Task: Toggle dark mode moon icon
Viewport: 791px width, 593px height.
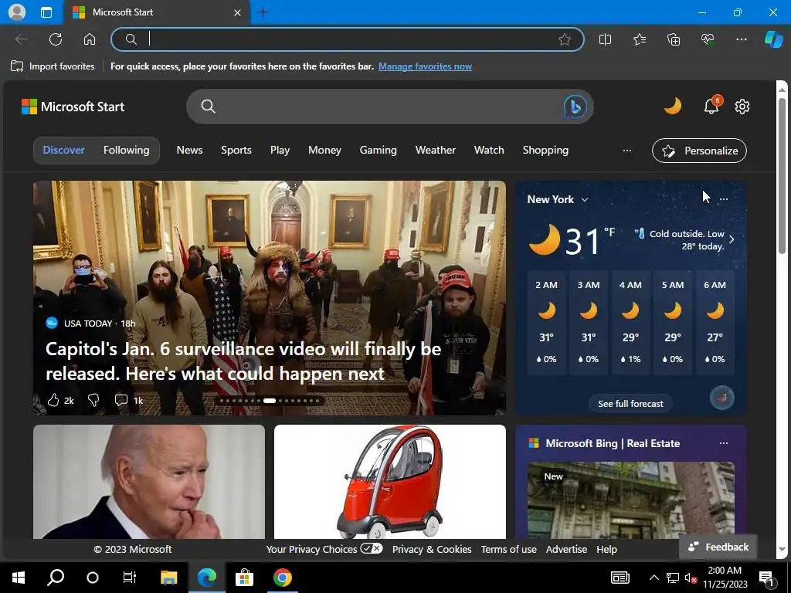Action: (x=673, y=107)
